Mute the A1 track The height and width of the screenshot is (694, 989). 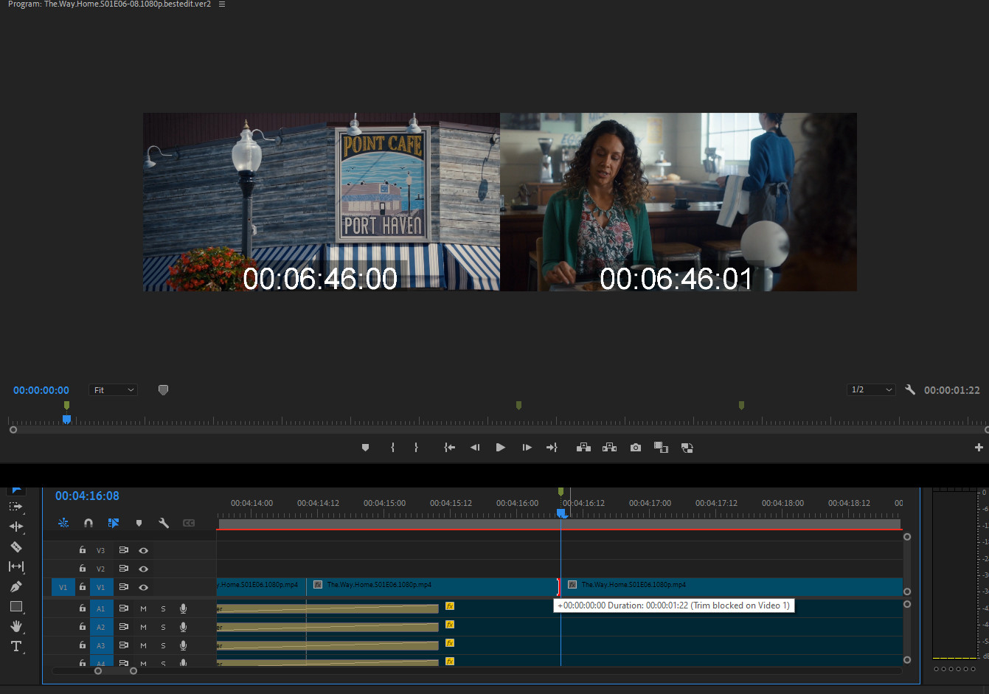coord(144,608)
